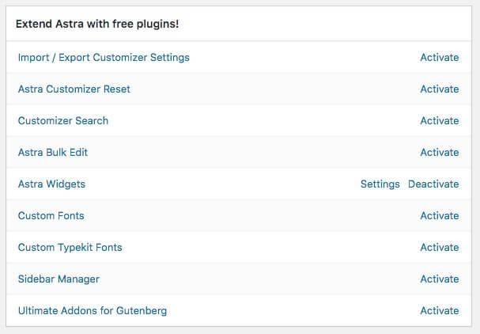Open the Astra Customizer Reset link
This screenshot has width=480, height=334.
(x=74, y=89)
